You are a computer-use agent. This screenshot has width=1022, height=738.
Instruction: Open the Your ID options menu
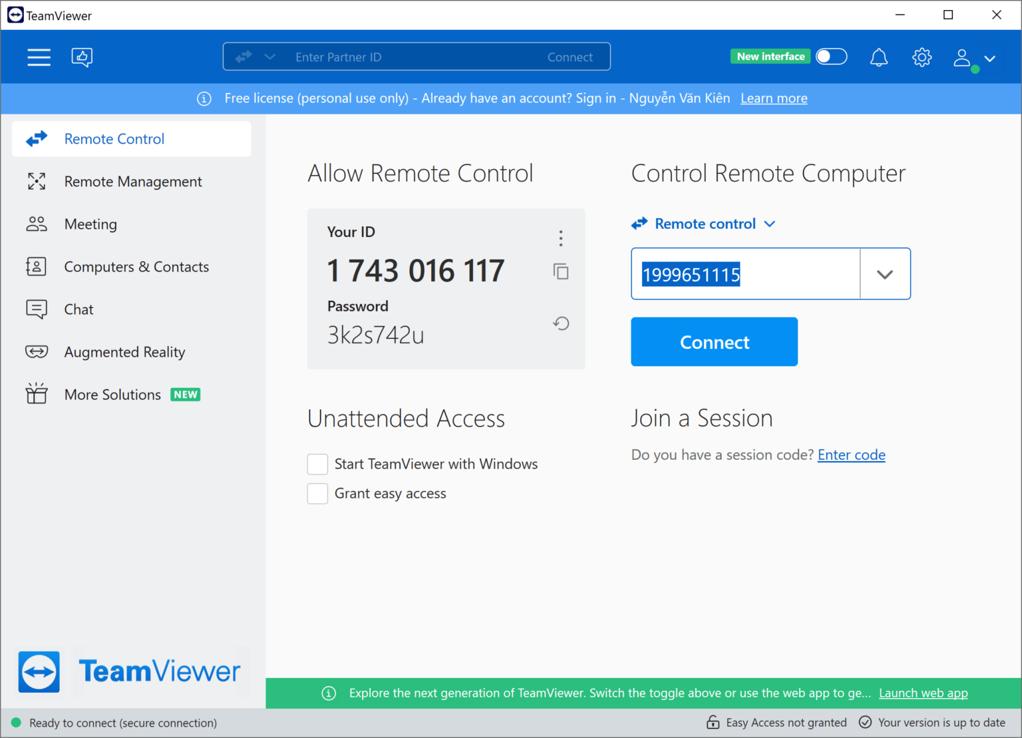click(x=561, y=238)
